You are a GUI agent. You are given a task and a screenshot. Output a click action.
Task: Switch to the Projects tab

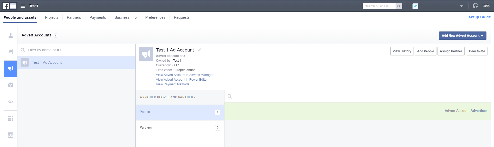click(x=52, y=17)
